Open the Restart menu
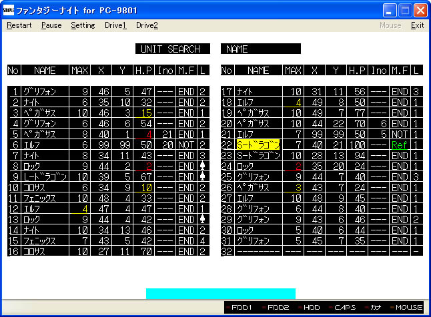Screen dimensions: 431x317 point(19,25)
